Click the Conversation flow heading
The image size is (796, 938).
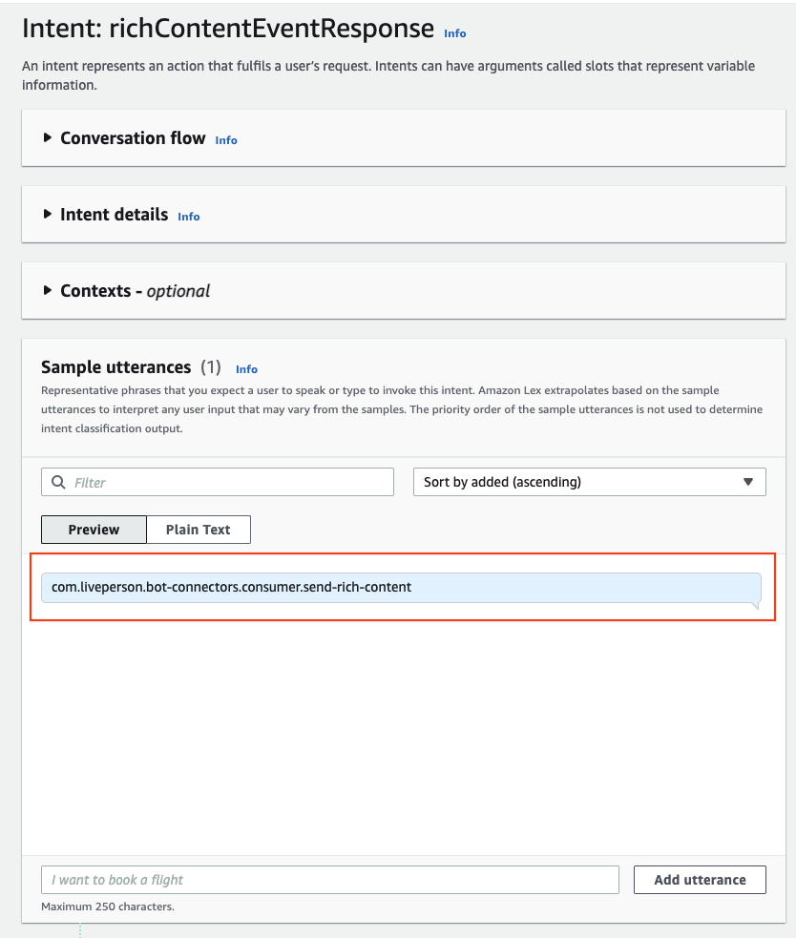tap(133, 138)
